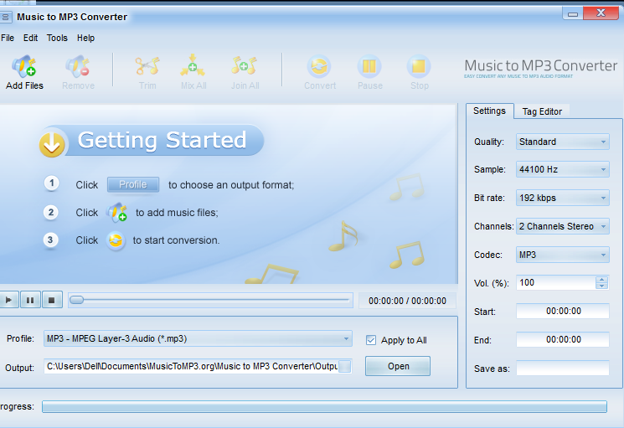Click the Save as input field
The height and width of the screenshot is (428, 624).
point(563,368)
